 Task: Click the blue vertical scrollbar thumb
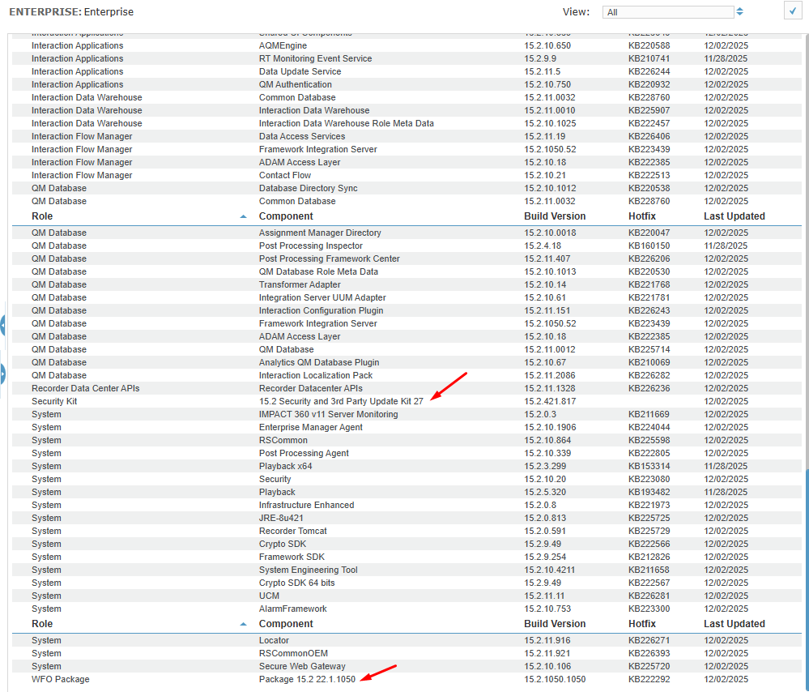(x=806, y=567)
